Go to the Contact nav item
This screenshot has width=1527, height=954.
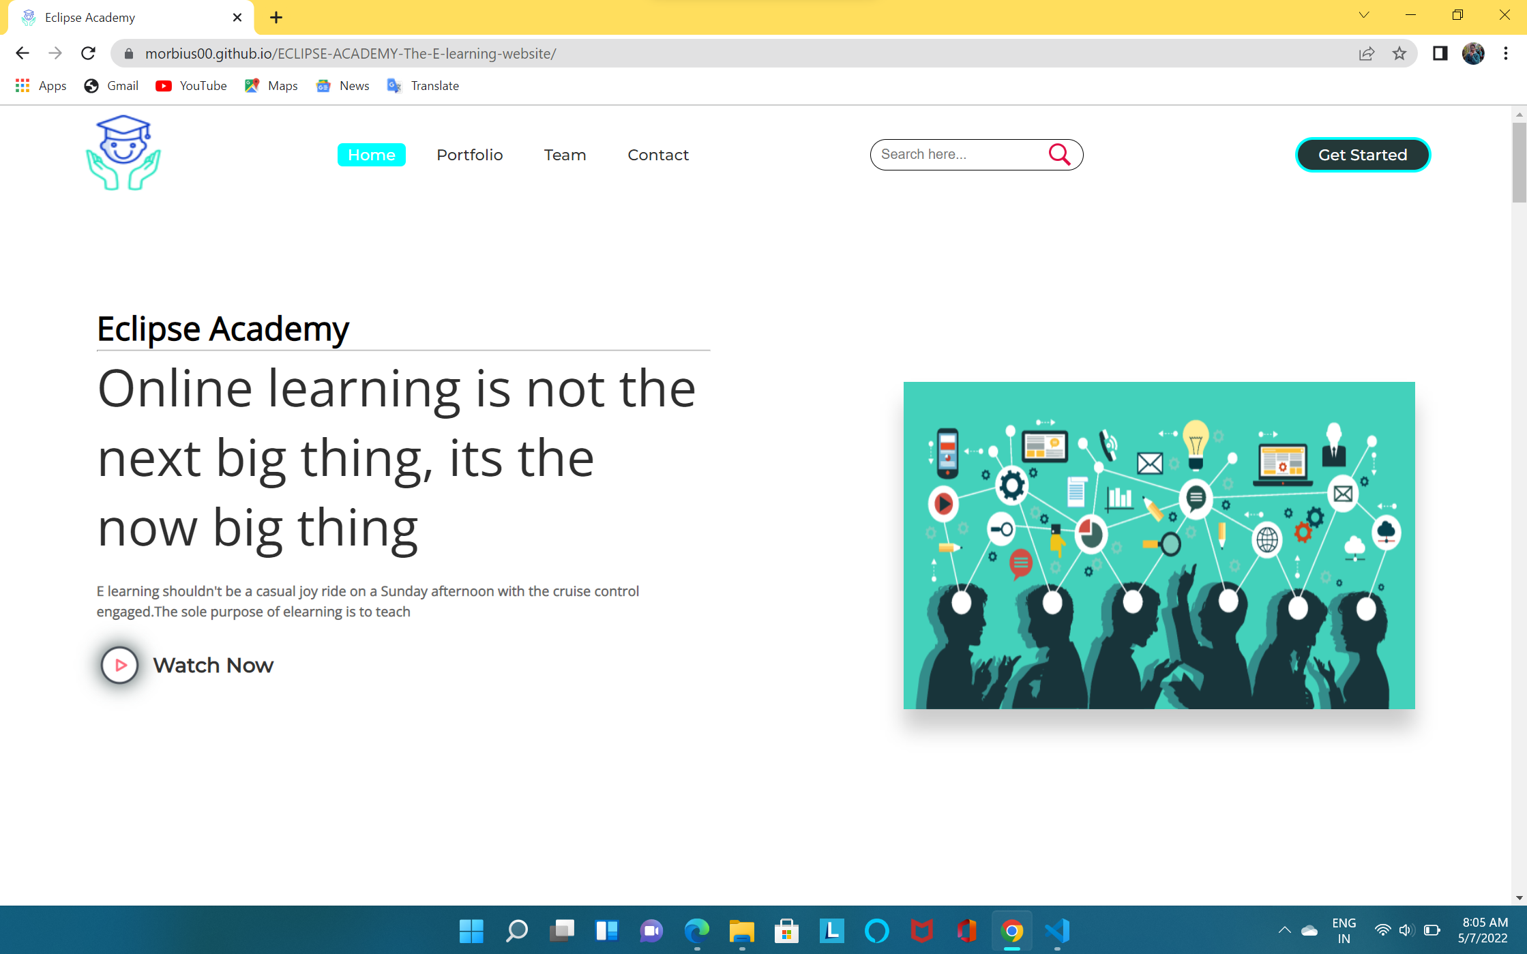pyautogui.click(x=657, y=155)
